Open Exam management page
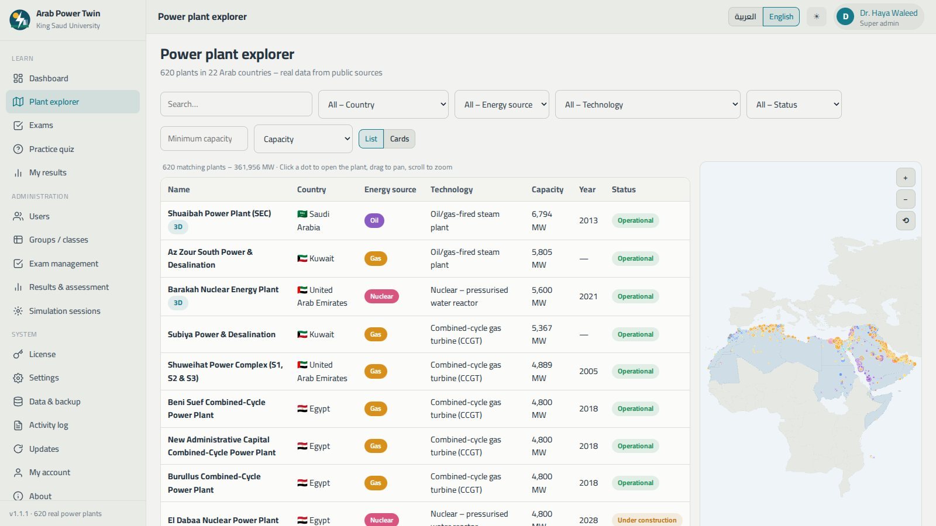 [73, 264]
